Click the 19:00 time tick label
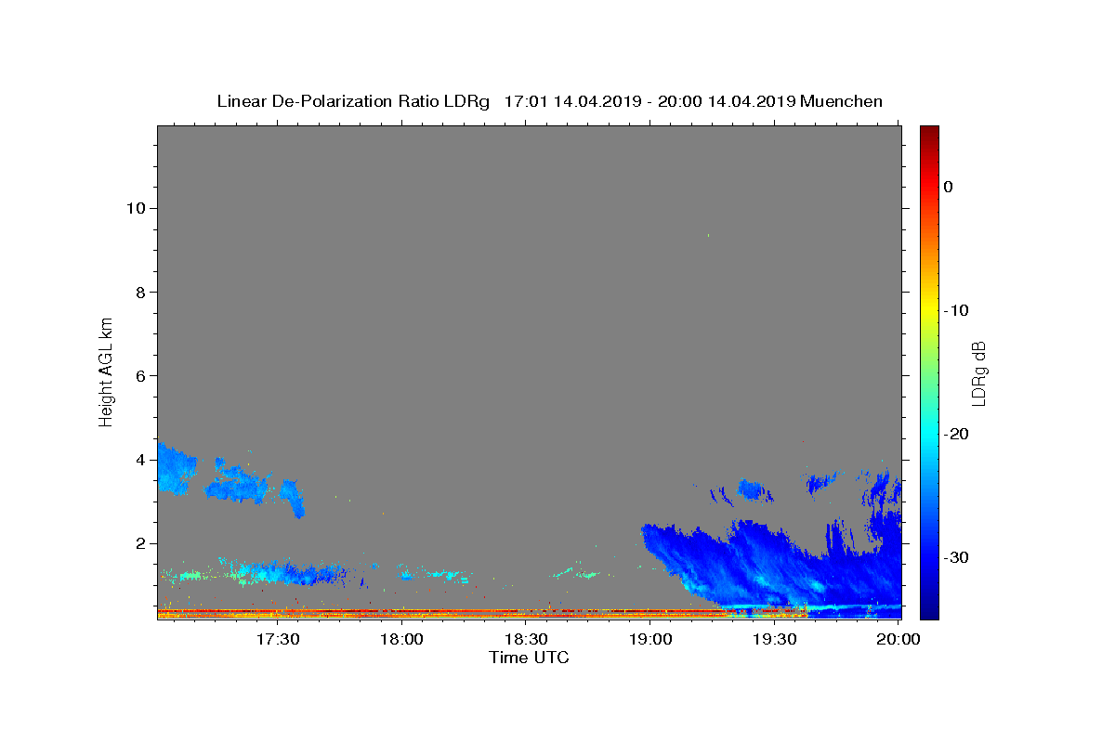 (650, 639)
